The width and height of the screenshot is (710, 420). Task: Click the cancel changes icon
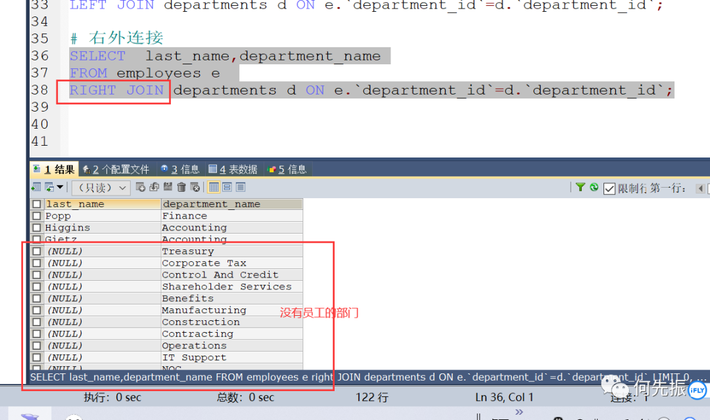point(195,187)
